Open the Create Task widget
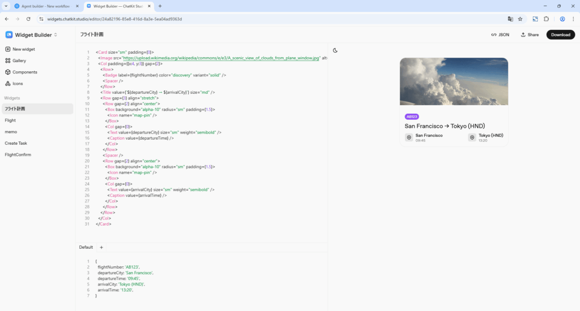This screenshot has width=580, height=311. (x=16, y=143)
